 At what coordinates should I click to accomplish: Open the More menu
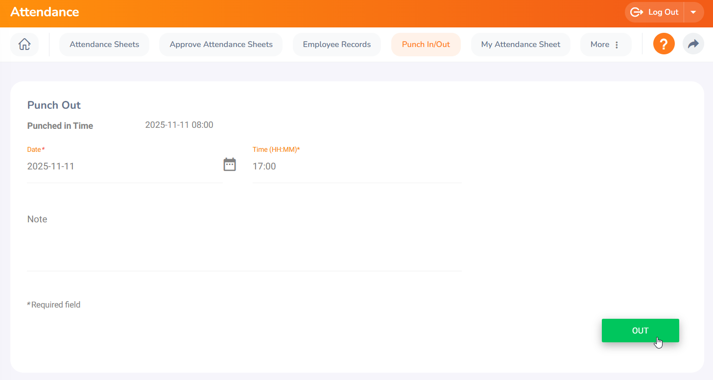tap(605, 45)
